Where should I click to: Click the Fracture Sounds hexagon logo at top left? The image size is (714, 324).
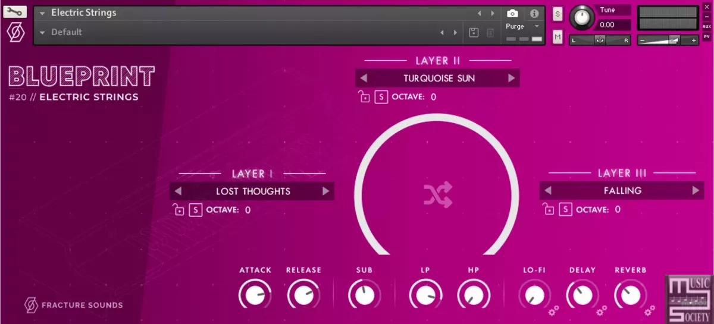coord(15,32)
